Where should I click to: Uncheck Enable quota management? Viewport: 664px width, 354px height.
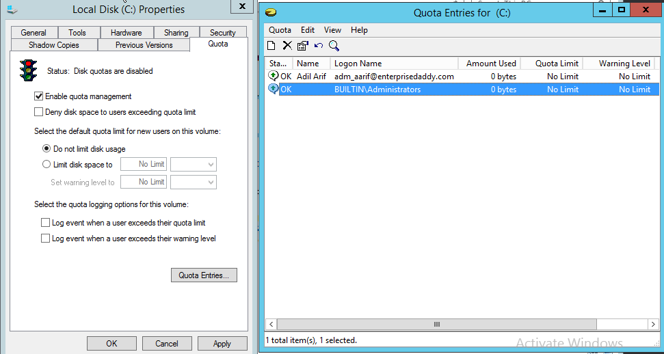click(38, 96)
